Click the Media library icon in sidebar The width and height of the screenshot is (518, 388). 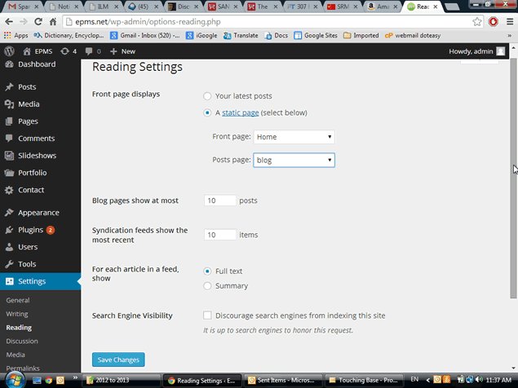tap(9, 104)
